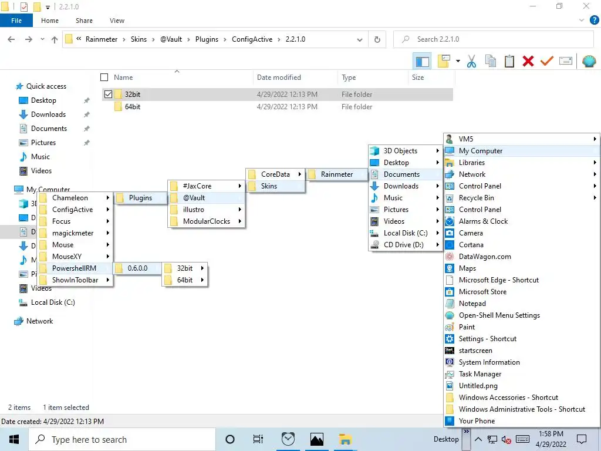Open recent locations dropdown arrow
The height and width of the screenshot is (451, 601).
(x=42, y=39)
